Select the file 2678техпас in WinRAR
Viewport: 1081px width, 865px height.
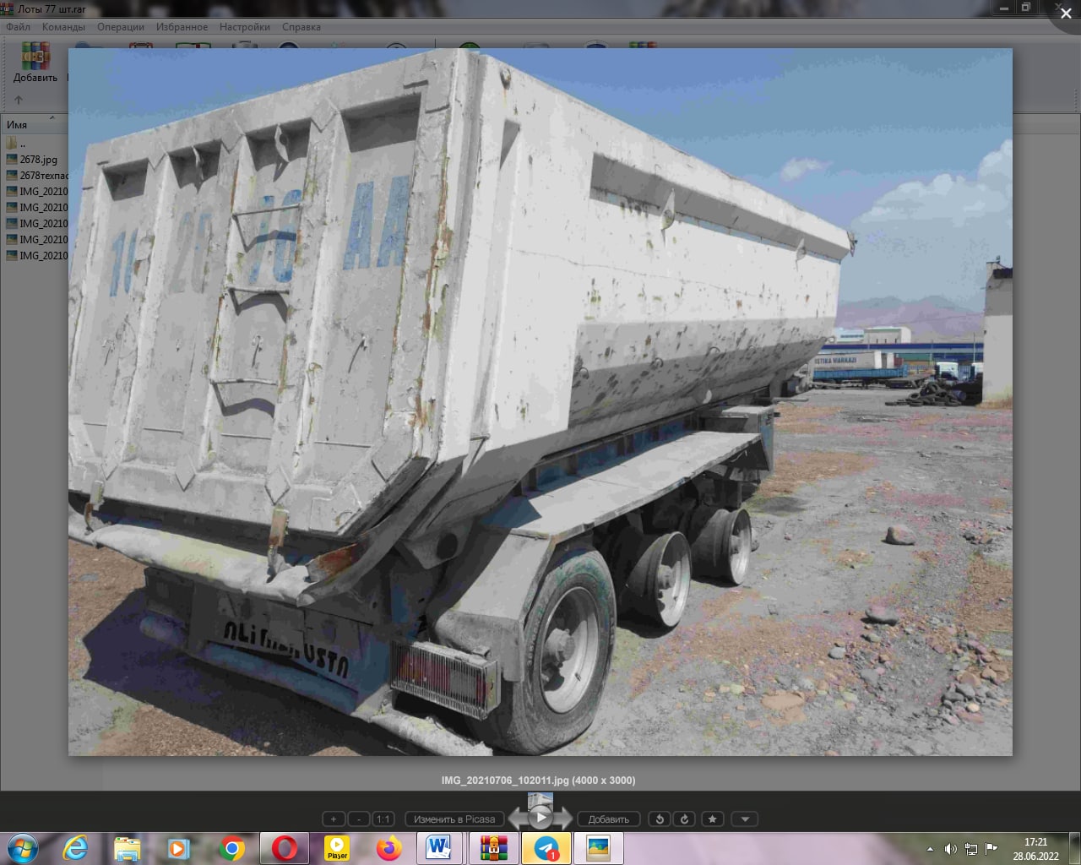click(35, 176)
